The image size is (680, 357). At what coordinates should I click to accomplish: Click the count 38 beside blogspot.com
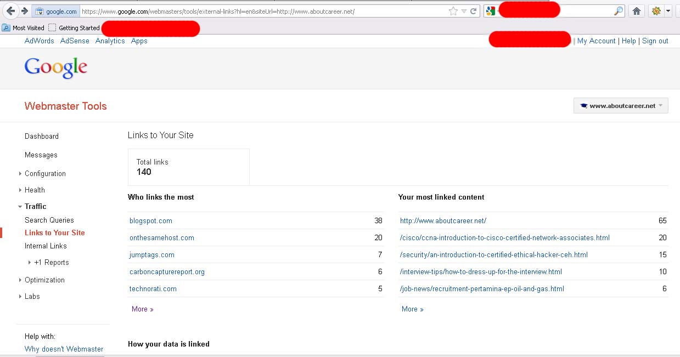379,221
